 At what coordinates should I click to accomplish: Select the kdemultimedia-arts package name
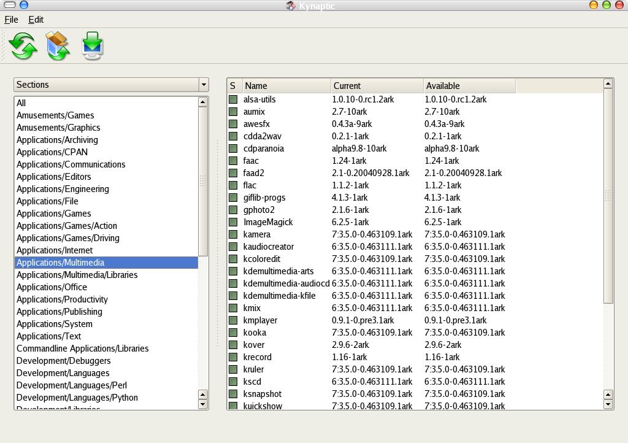tap(278, 271)
